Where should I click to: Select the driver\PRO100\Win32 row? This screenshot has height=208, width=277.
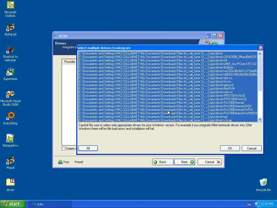click(168, 96)
